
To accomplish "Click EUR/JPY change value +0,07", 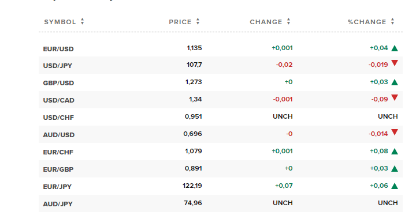I will 284,186.
